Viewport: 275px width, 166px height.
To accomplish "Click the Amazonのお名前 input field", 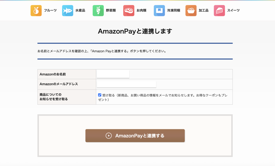I will coord(113,74).
